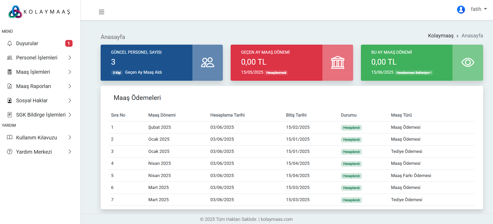The width and height of the screenshot is (493, 224).
Task: Sort by the Maaş Dönemi column header
Action: tap(162, 115)
